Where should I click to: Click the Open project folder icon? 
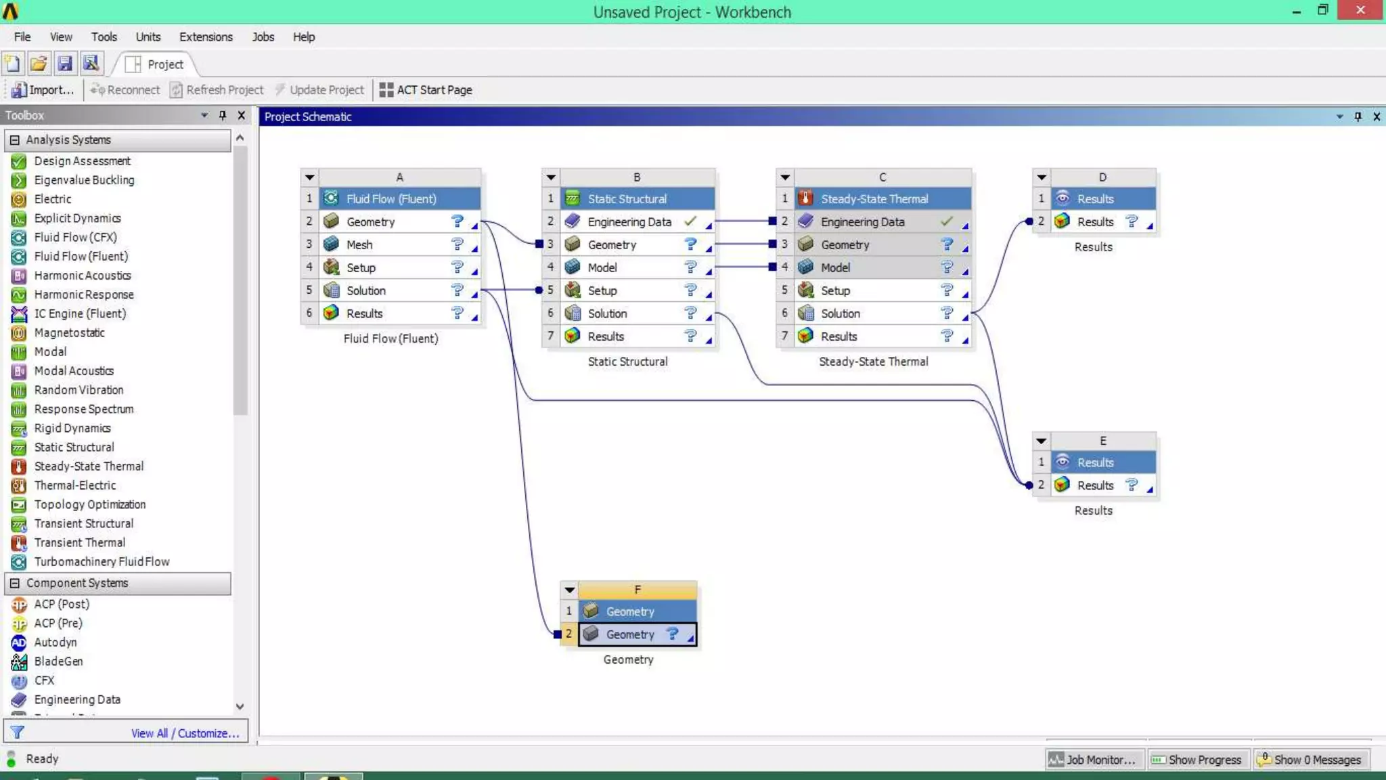coord(39,64)
